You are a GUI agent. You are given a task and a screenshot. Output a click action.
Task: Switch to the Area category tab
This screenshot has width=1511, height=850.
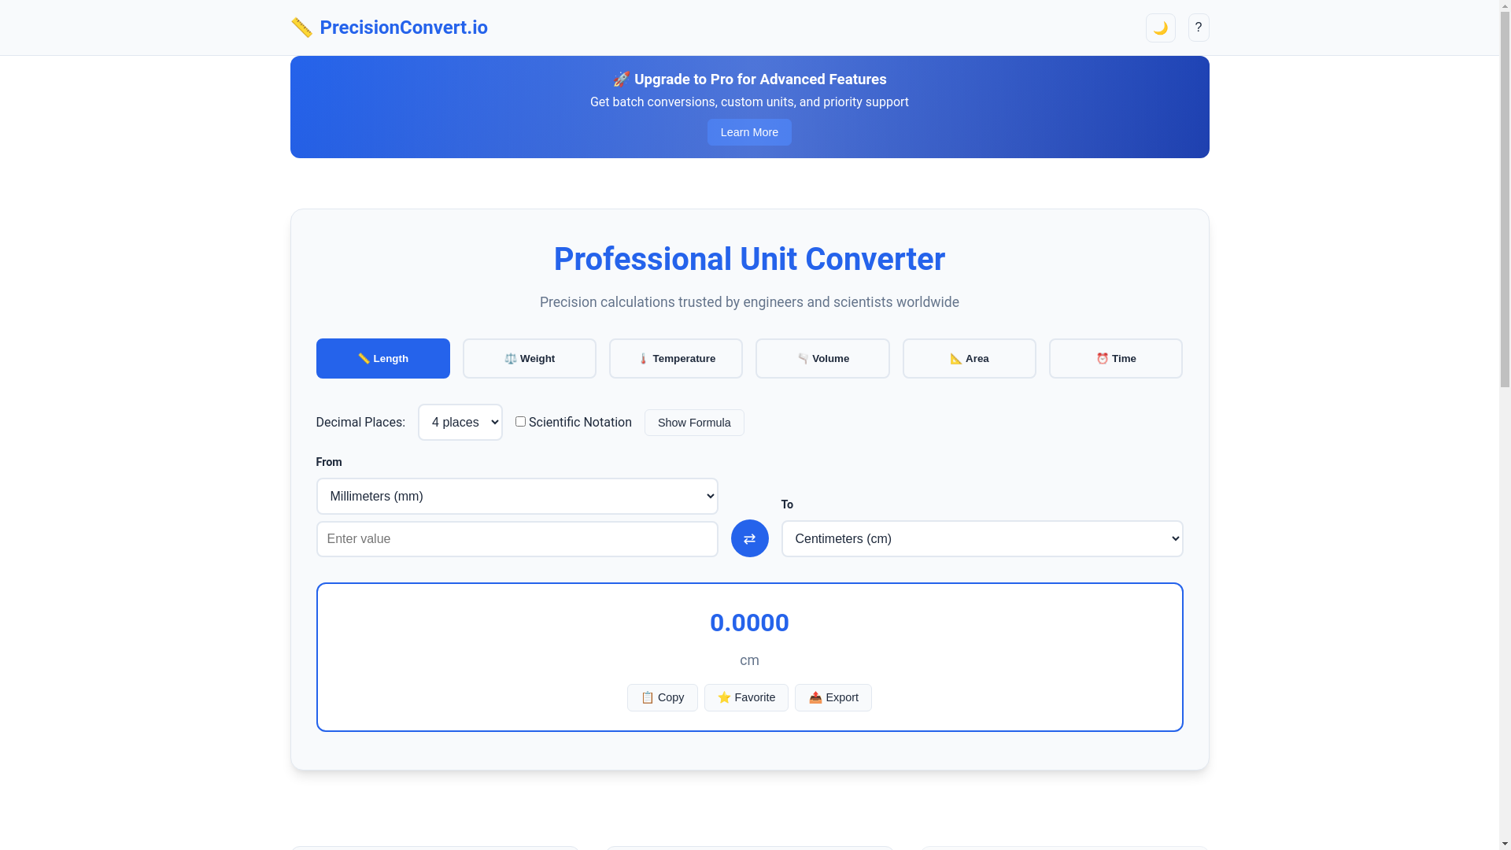pos(970,358)
